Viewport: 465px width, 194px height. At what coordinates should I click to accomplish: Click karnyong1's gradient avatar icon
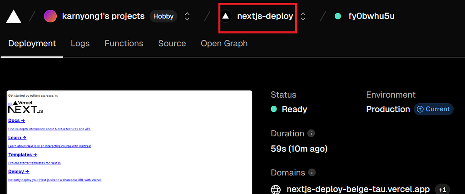[x=50, y=16]
